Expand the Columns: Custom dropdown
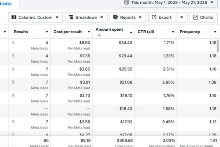220x147 pixels. point(57,17)
